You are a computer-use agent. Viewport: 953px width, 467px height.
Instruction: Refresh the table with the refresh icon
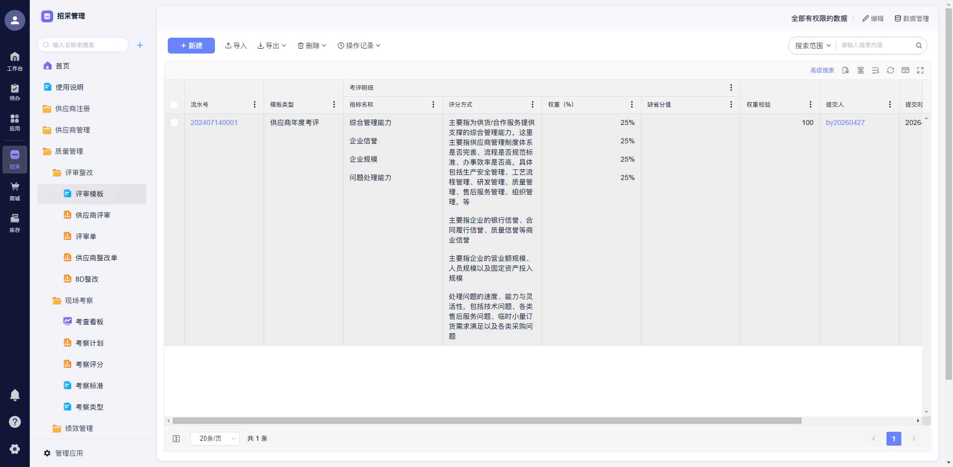(890, 70)
